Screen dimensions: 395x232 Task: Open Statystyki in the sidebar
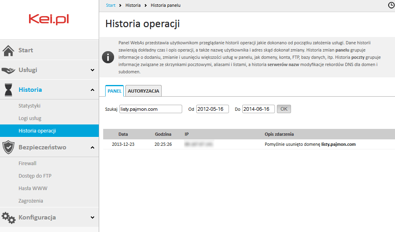pos(29,106)
